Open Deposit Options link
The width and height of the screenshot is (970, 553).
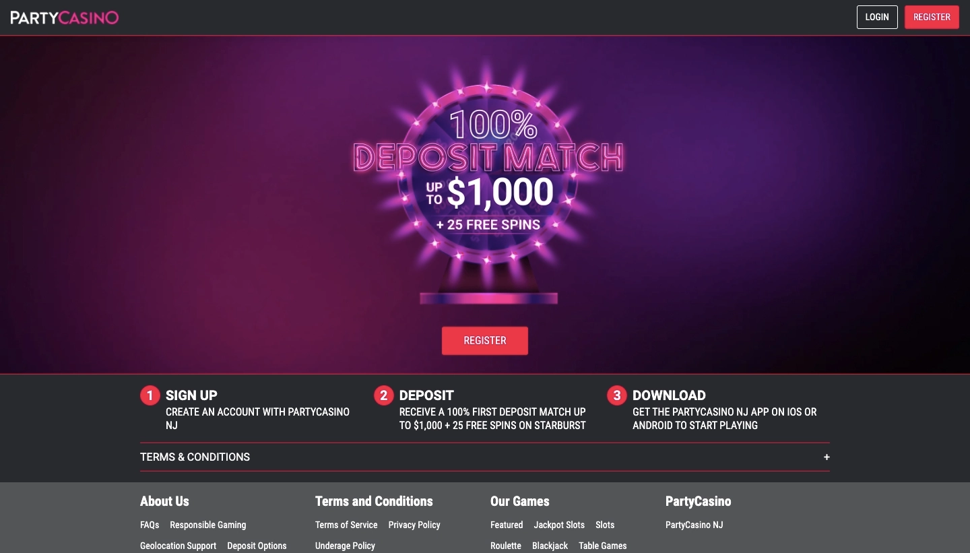(x=257, y=546)
